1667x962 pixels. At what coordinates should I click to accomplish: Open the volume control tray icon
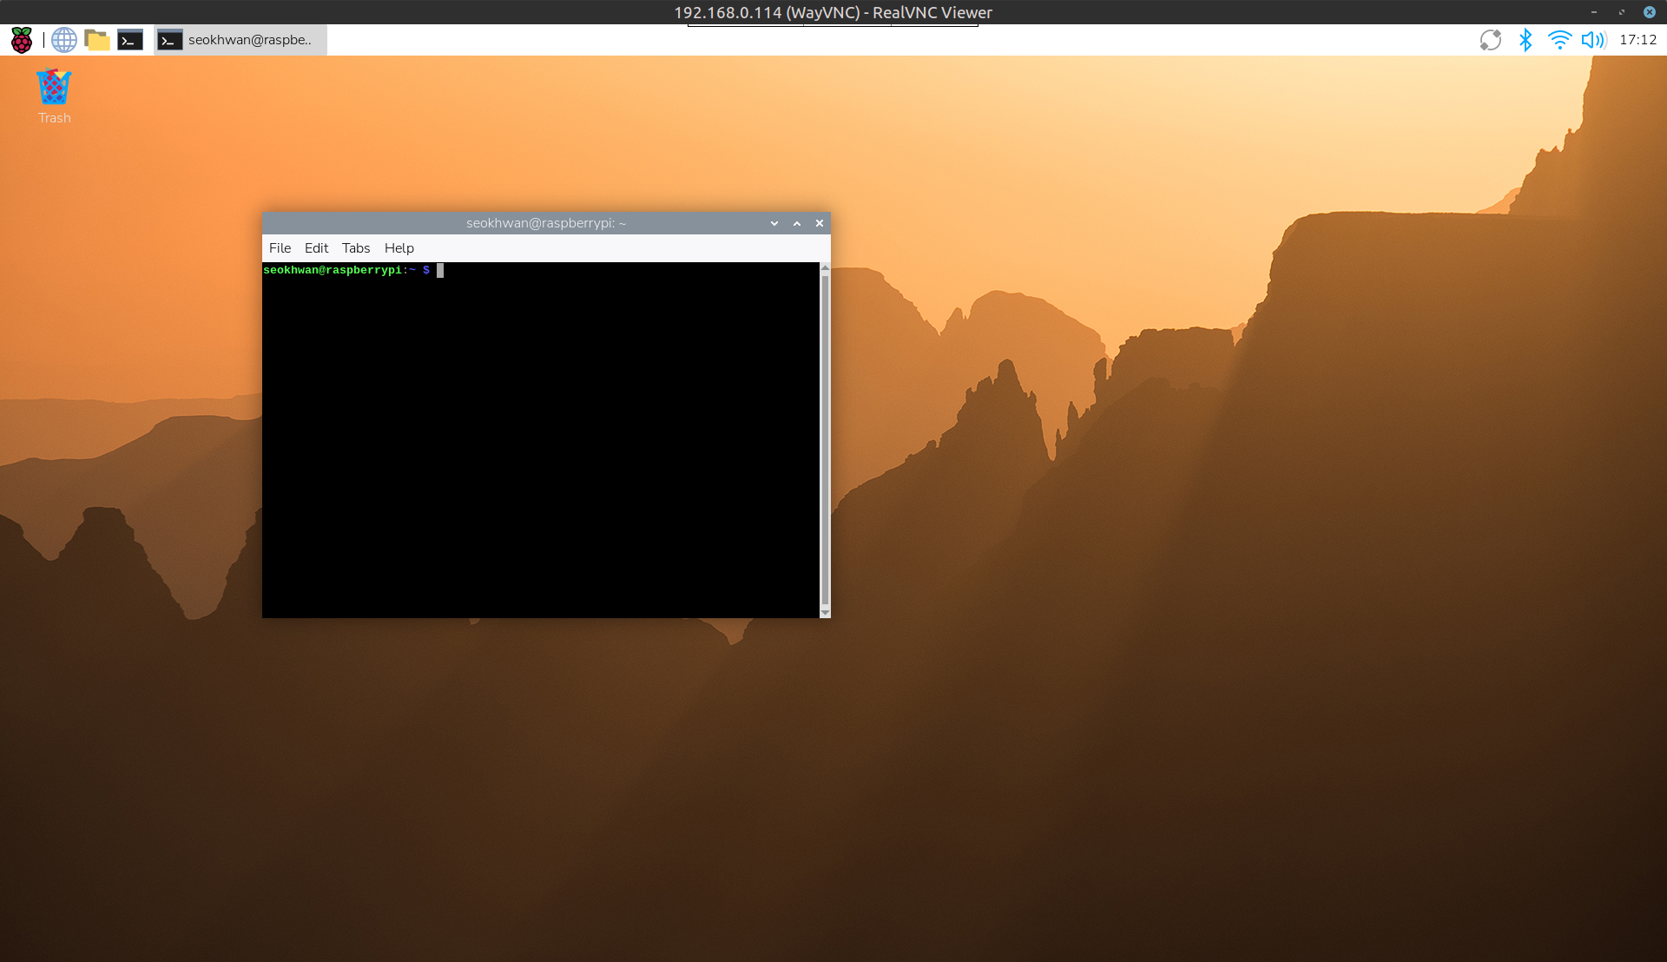[x=1593, y=40]
